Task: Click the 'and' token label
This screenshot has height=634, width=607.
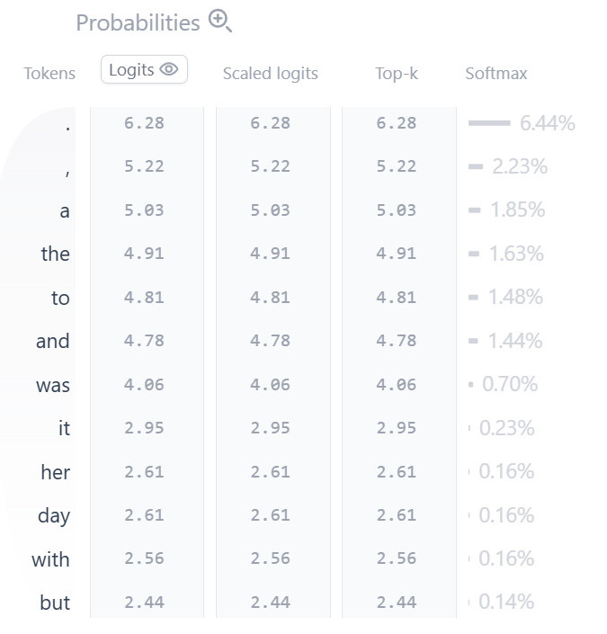Action: tap(53, 341)
